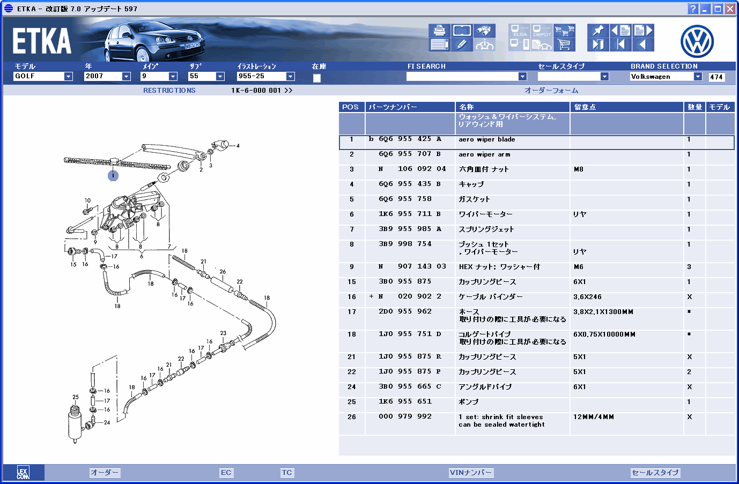The image size is (739, 484).
Task: Toggle the 在庫 stock checkbox
Action: point(317,78)
